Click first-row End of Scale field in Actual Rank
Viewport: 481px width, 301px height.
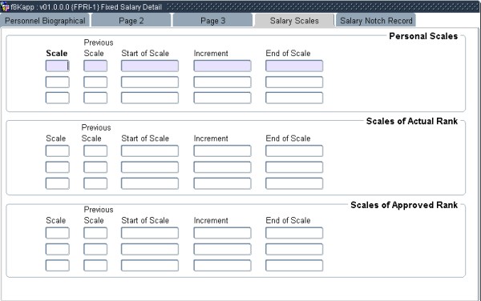click(294, 151)
